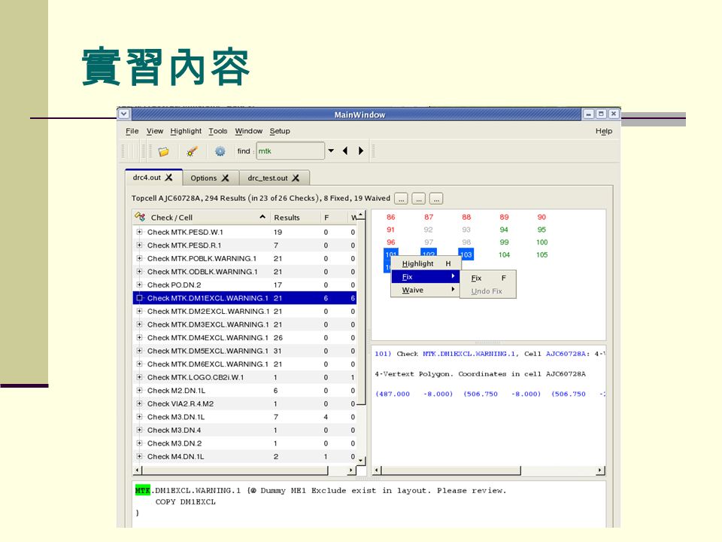The width and height of the screenshot is (722, 542).
Task: Select Undo Fix in the submenu
Action: (x=488, y=291)
